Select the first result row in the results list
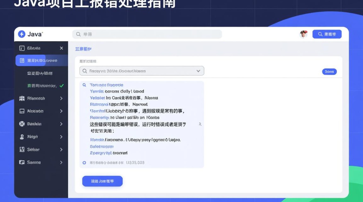This screenshot has height=202, width=363. coord(106,85)
